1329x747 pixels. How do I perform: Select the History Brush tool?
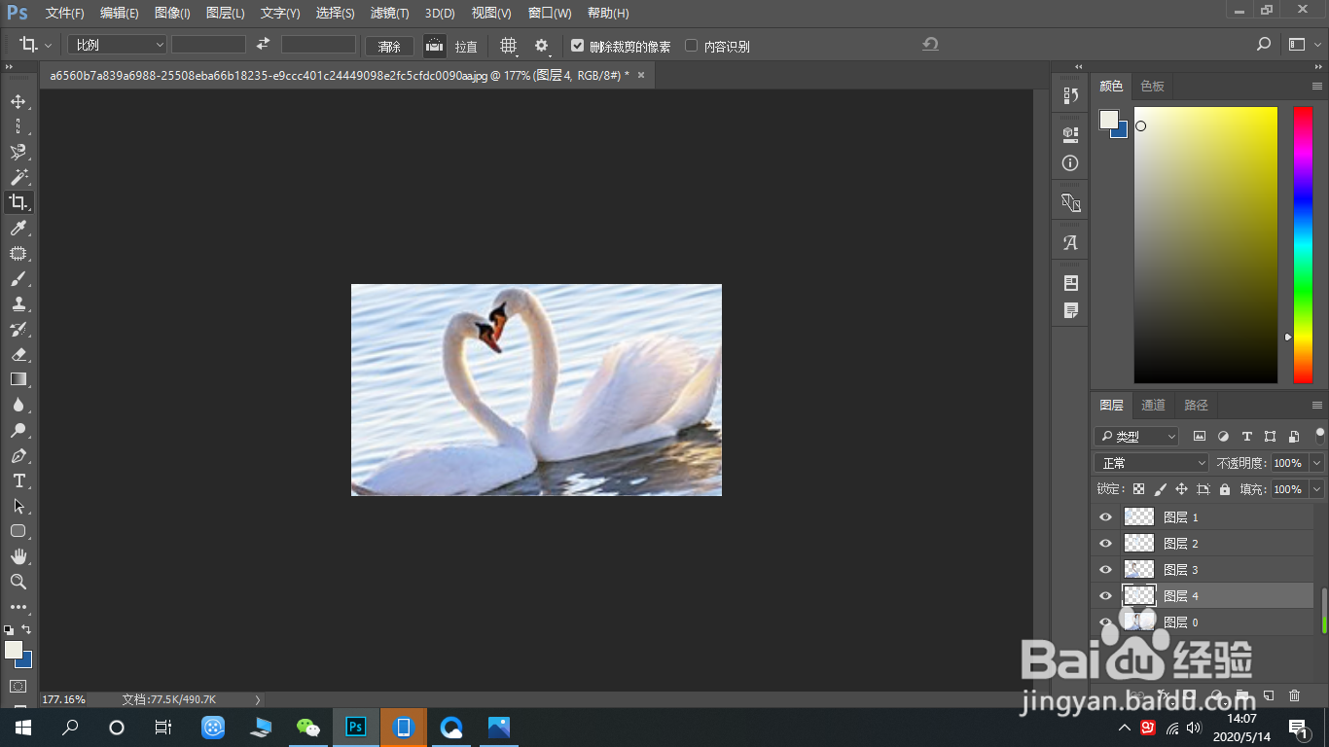[x=18, y=329]
